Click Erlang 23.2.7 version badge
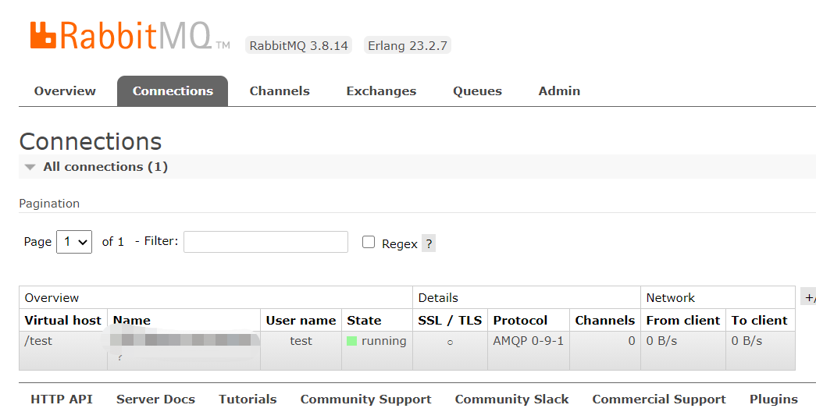Screen dimensions: 816x419 408,46
